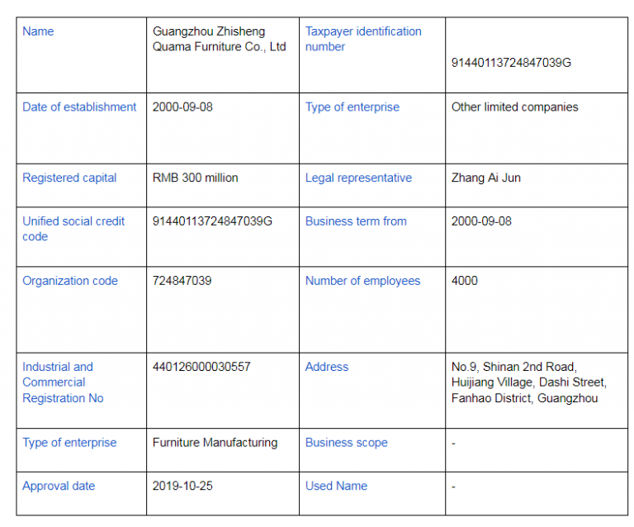634x527 pixels.
Task: Click 'Industrial and Commercial Registration No' label
Action: coord(63,382)
